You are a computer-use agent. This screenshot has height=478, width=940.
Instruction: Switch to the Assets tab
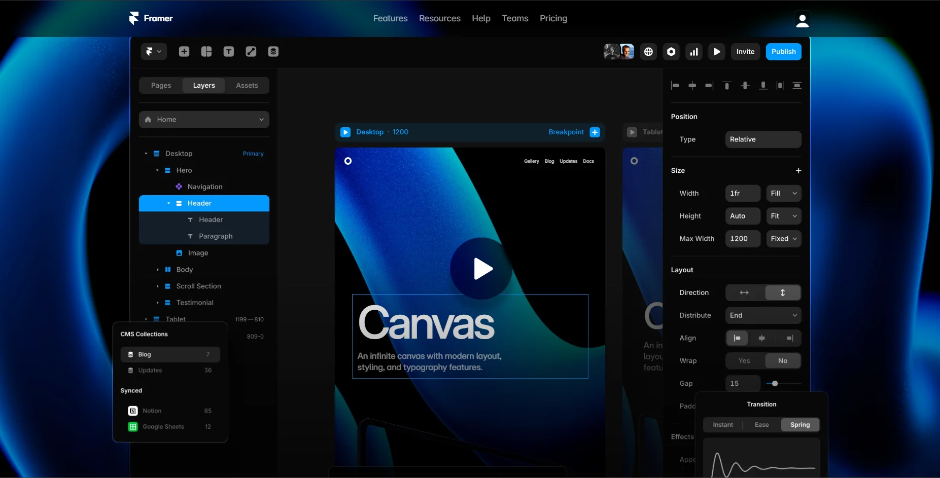(247, 85)
